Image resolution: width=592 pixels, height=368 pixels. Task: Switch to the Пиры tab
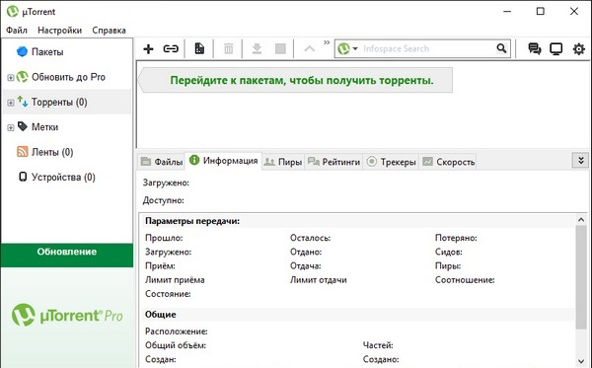tap(283, 162)
